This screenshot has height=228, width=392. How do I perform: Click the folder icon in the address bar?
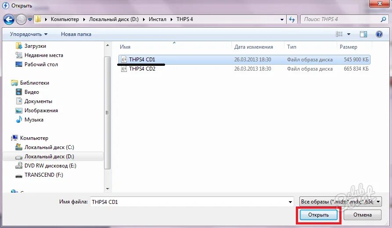pyautogui.click(x=38, y=19)
